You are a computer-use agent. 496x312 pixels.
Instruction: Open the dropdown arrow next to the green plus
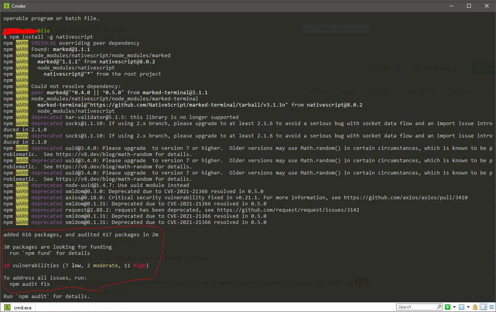454,307
